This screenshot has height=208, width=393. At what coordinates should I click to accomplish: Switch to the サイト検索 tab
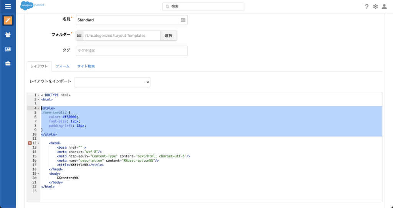[86, 66]
